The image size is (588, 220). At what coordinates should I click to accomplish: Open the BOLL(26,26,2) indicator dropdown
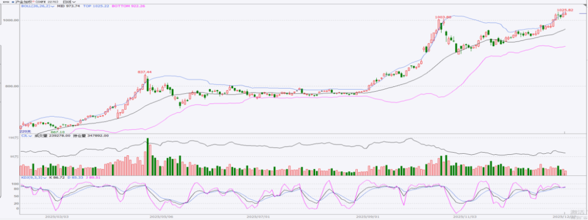click(38, 7)
